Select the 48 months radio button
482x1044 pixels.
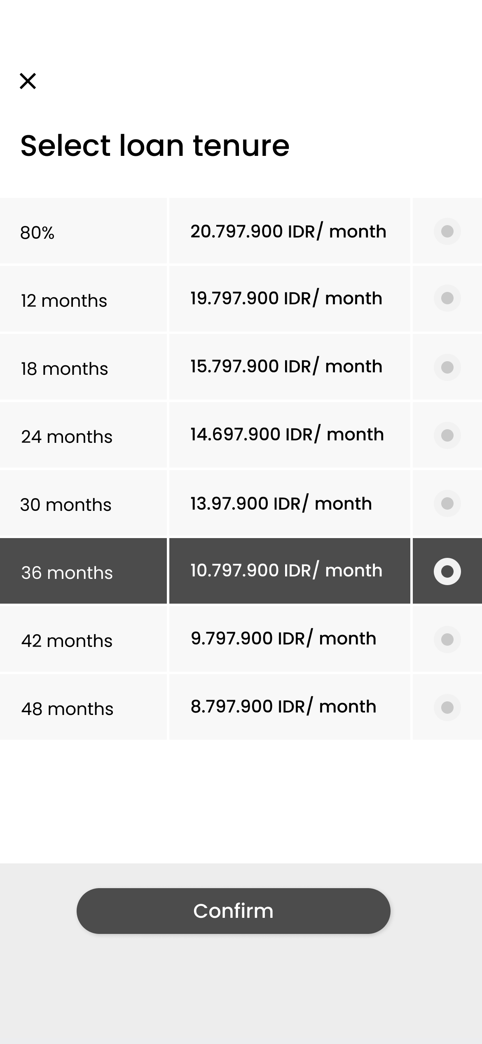[x=447, y=707]
